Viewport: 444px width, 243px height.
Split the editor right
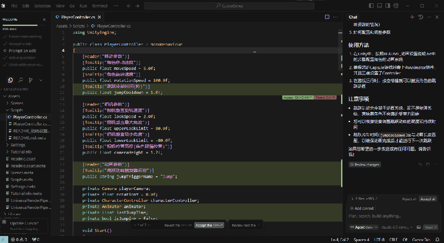tap(327, 17)
